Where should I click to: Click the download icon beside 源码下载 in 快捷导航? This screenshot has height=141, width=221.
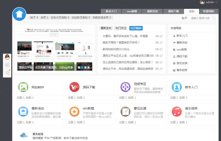174,56
